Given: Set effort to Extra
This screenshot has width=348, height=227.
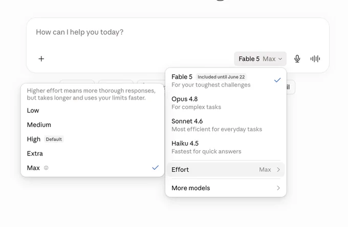Looking at the screenshot, I should coord(92,153).
